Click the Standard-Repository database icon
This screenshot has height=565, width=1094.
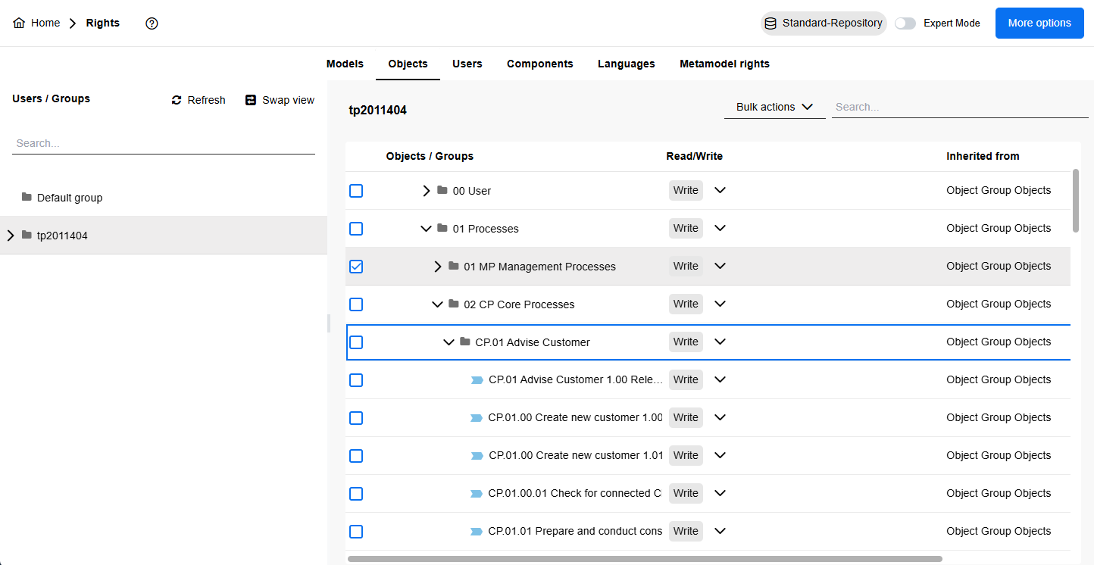(x=770, y=23)
